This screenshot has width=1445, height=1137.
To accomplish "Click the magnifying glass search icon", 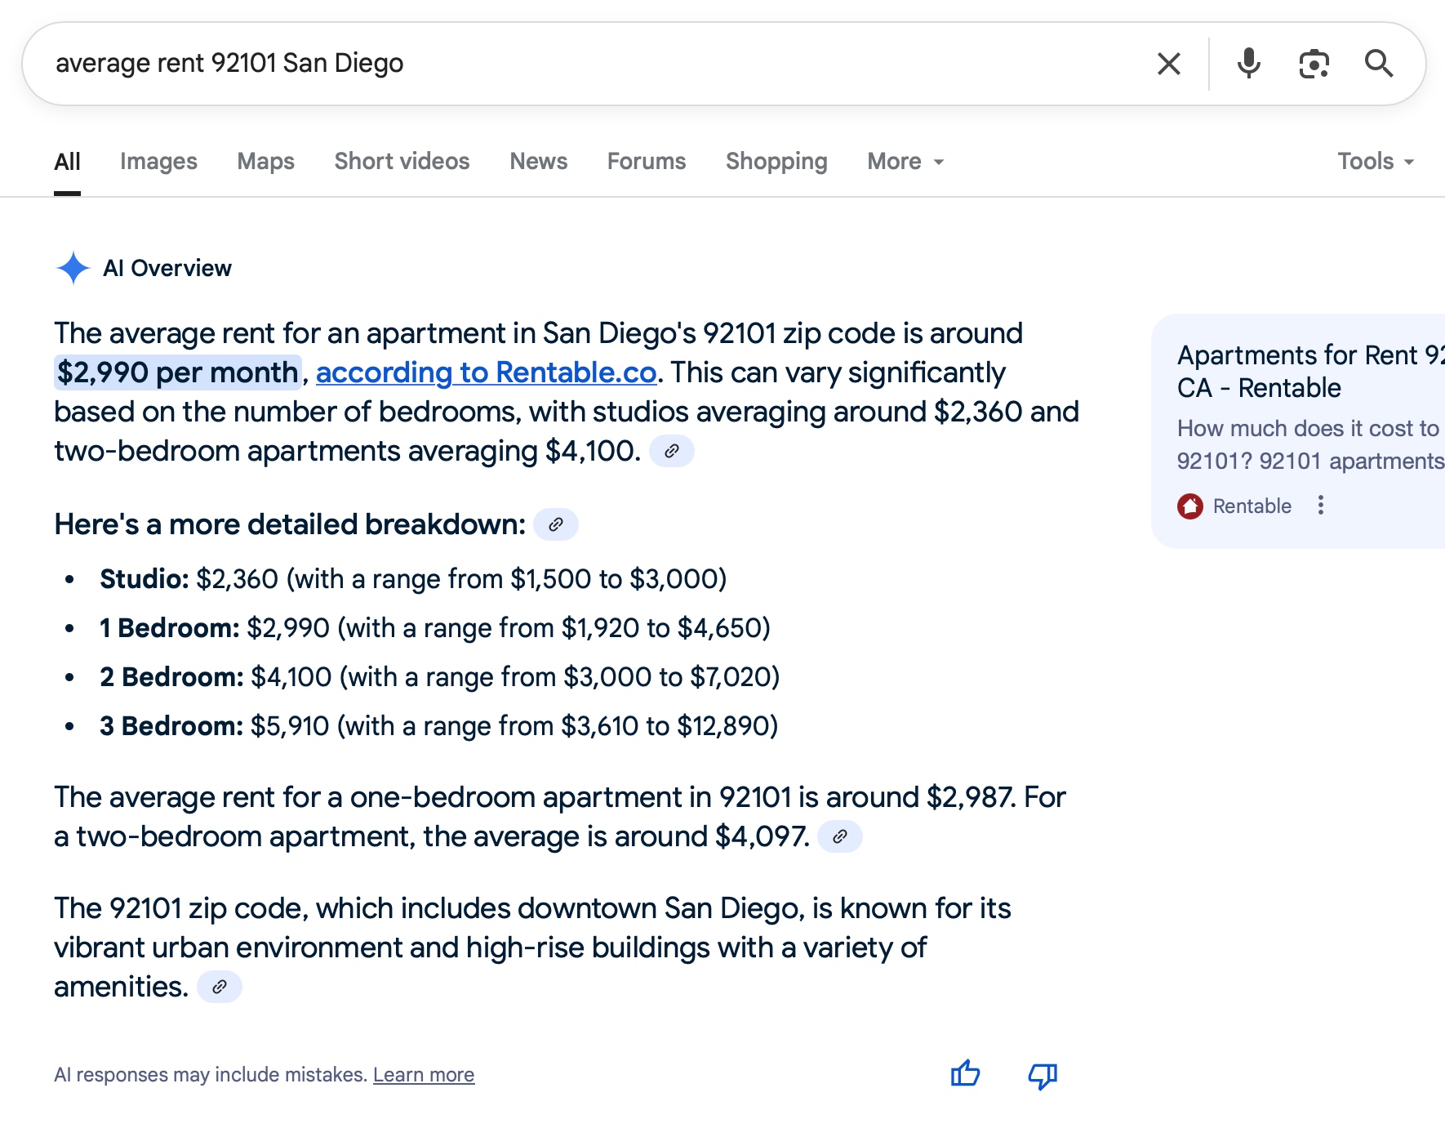I will pyautogui.click(x=1379, y=64).
